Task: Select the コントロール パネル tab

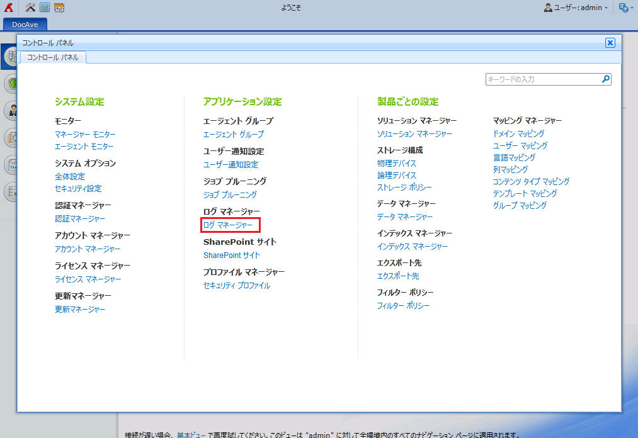Action: pyautogui.click(x=53, y=57)
